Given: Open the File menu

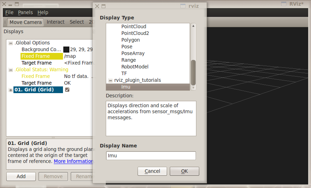Looking at the screenshot, I should (x=9, y=12).
